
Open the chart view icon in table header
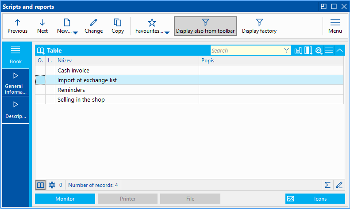coord(298,50)
